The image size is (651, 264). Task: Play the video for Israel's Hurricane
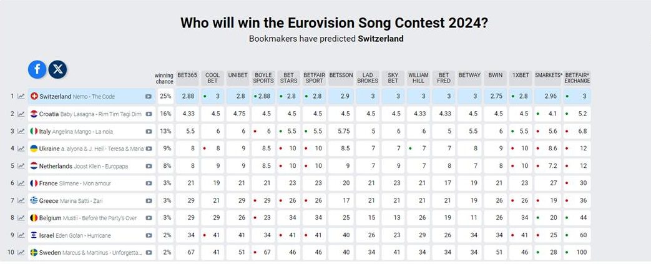coord(149,235)
